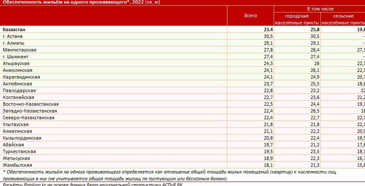365x186 pixels.
Task: Select the 'городские населённые пункты' column header
Action: point(296,19)
